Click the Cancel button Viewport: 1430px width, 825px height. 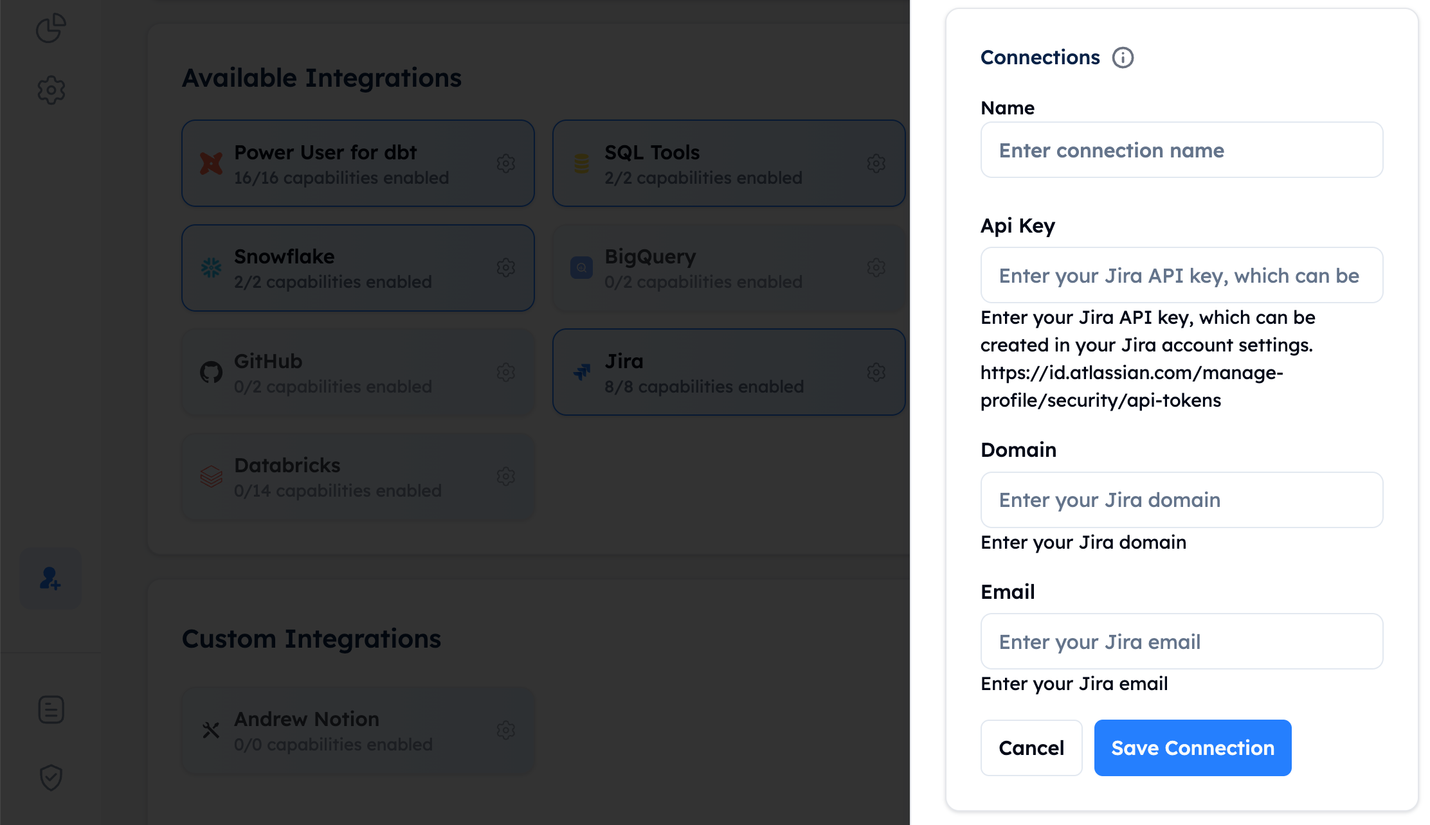1031,748
